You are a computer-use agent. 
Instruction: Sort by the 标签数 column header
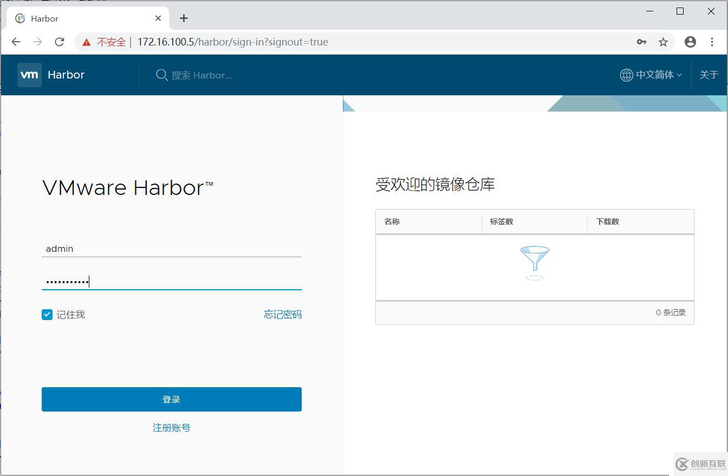coord(502,221)
